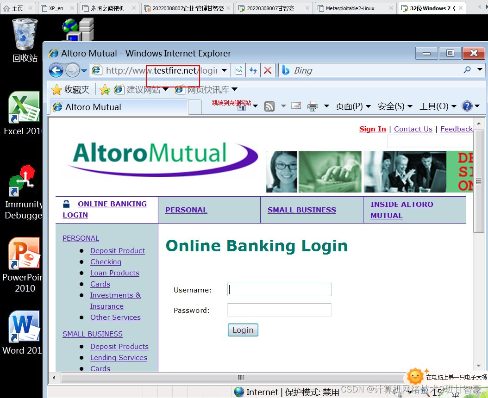The height and width of the screenshot is (398, 488).
Task: Open the Feedback link
Action: pos(456,129)
